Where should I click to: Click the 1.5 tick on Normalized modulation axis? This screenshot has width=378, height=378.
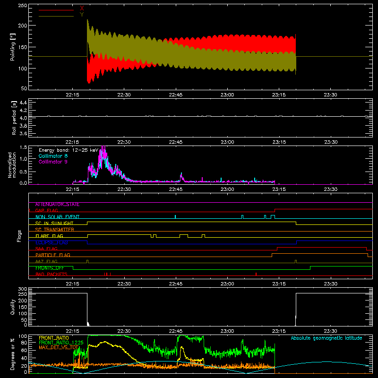coord(23,147)
